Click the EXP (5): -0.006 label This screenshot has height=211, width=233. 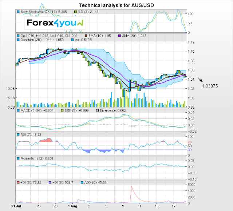[77, 110]
